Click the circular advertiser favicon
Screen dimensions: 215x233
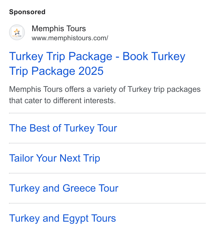coord(17,32)
